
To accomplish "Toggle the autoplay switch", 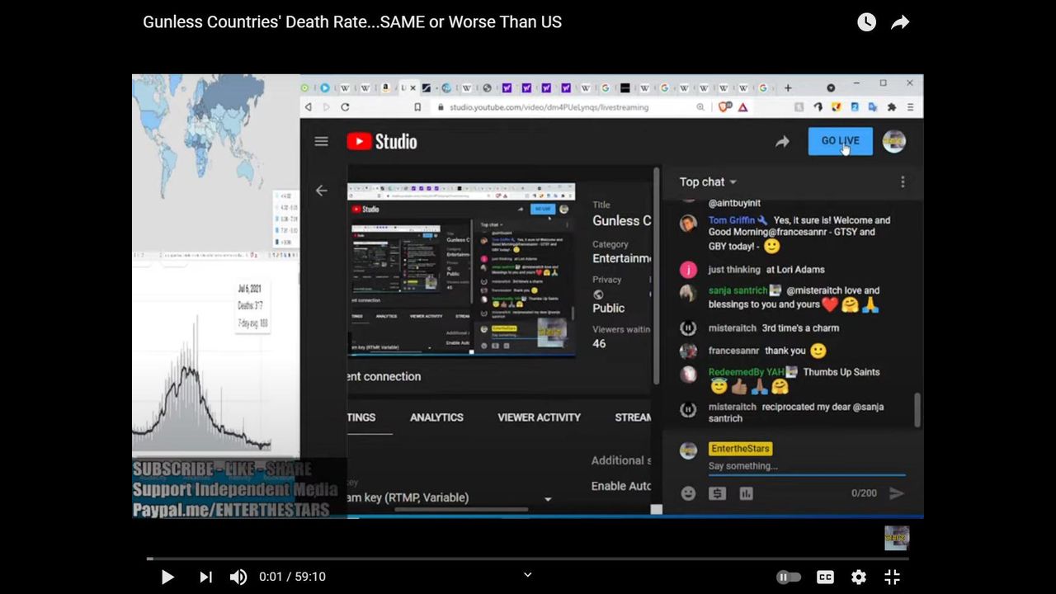I will click(788, 577).
